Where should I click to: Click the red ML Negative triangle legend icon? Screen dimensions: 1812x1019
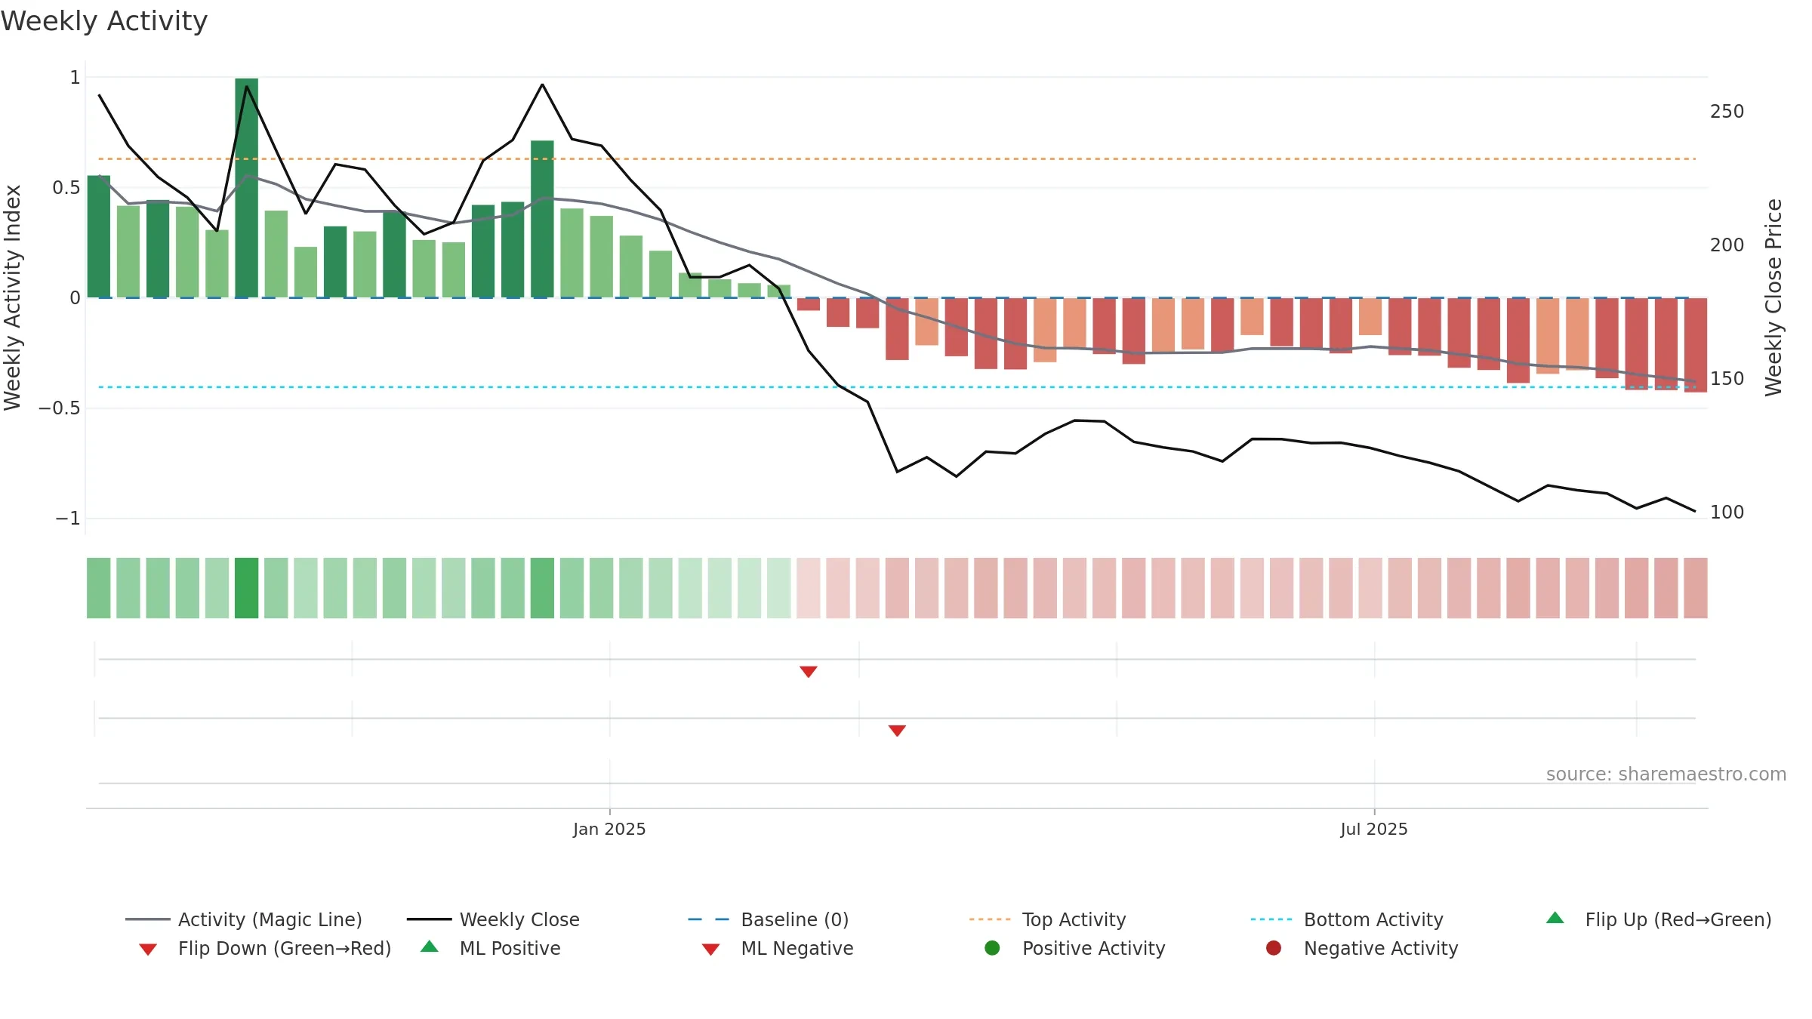point(711,950)
